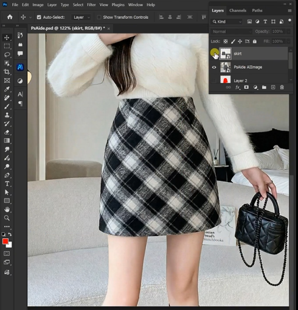Open the File menu
The width and height of the screenshot is (298, 310).
tap(15, 5)
